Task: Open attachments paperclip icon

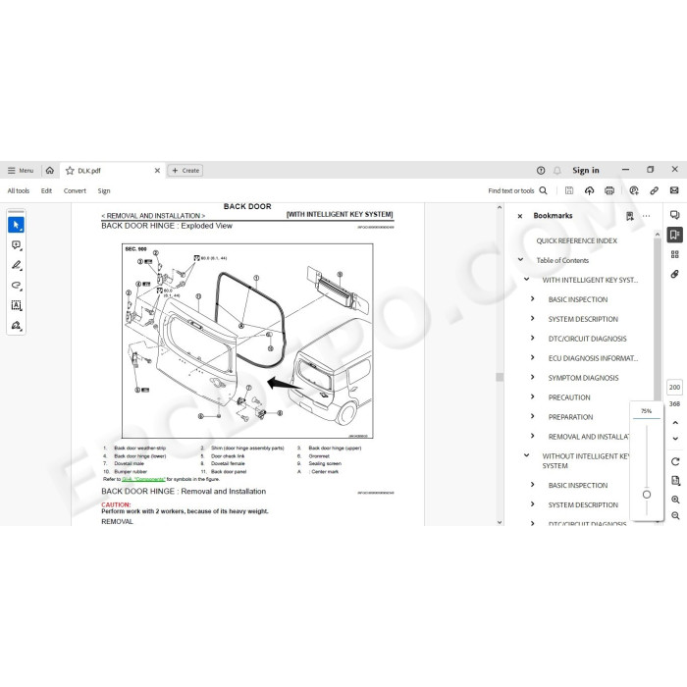Action: [x=675, y=274]
